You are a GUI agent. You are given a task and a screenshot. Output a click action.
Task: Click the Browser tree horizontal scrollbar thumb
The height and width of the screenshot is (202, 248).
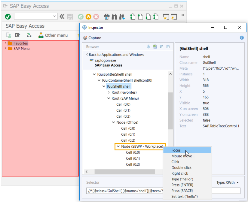coord(125,171)
